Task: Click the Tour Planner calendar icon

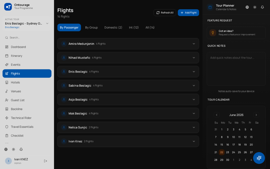Action: click(x=210, y=7)
